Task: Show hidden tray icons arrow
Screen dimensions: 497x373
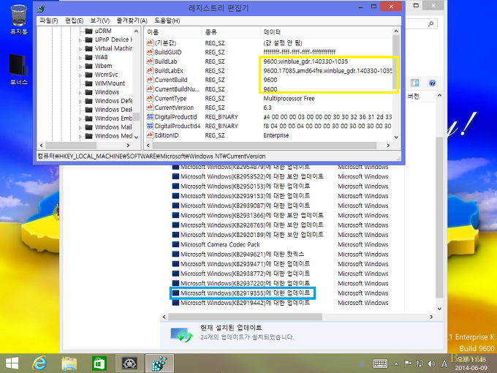Action: tap(396, 363)
